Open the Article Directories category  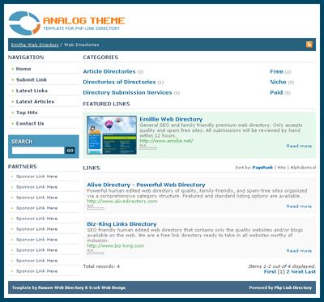click(109, 71)
